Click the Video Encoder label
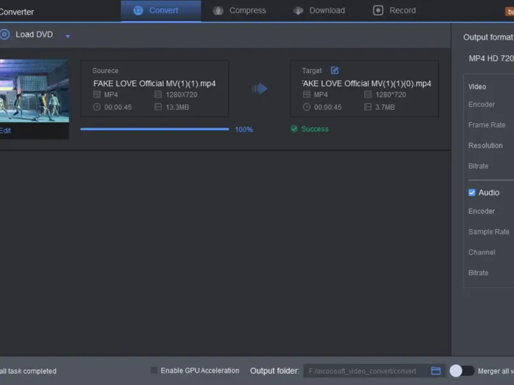Screen dimensions: 514x385 tap(481, 105)
